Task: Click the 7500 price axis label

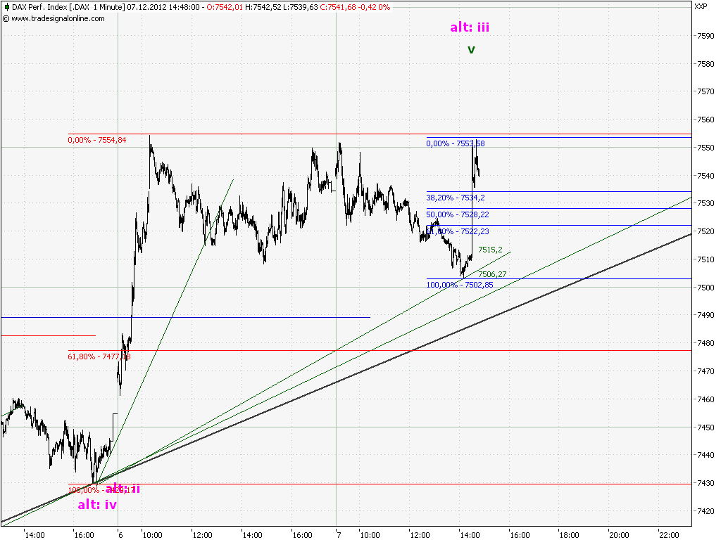Action: 706,288
